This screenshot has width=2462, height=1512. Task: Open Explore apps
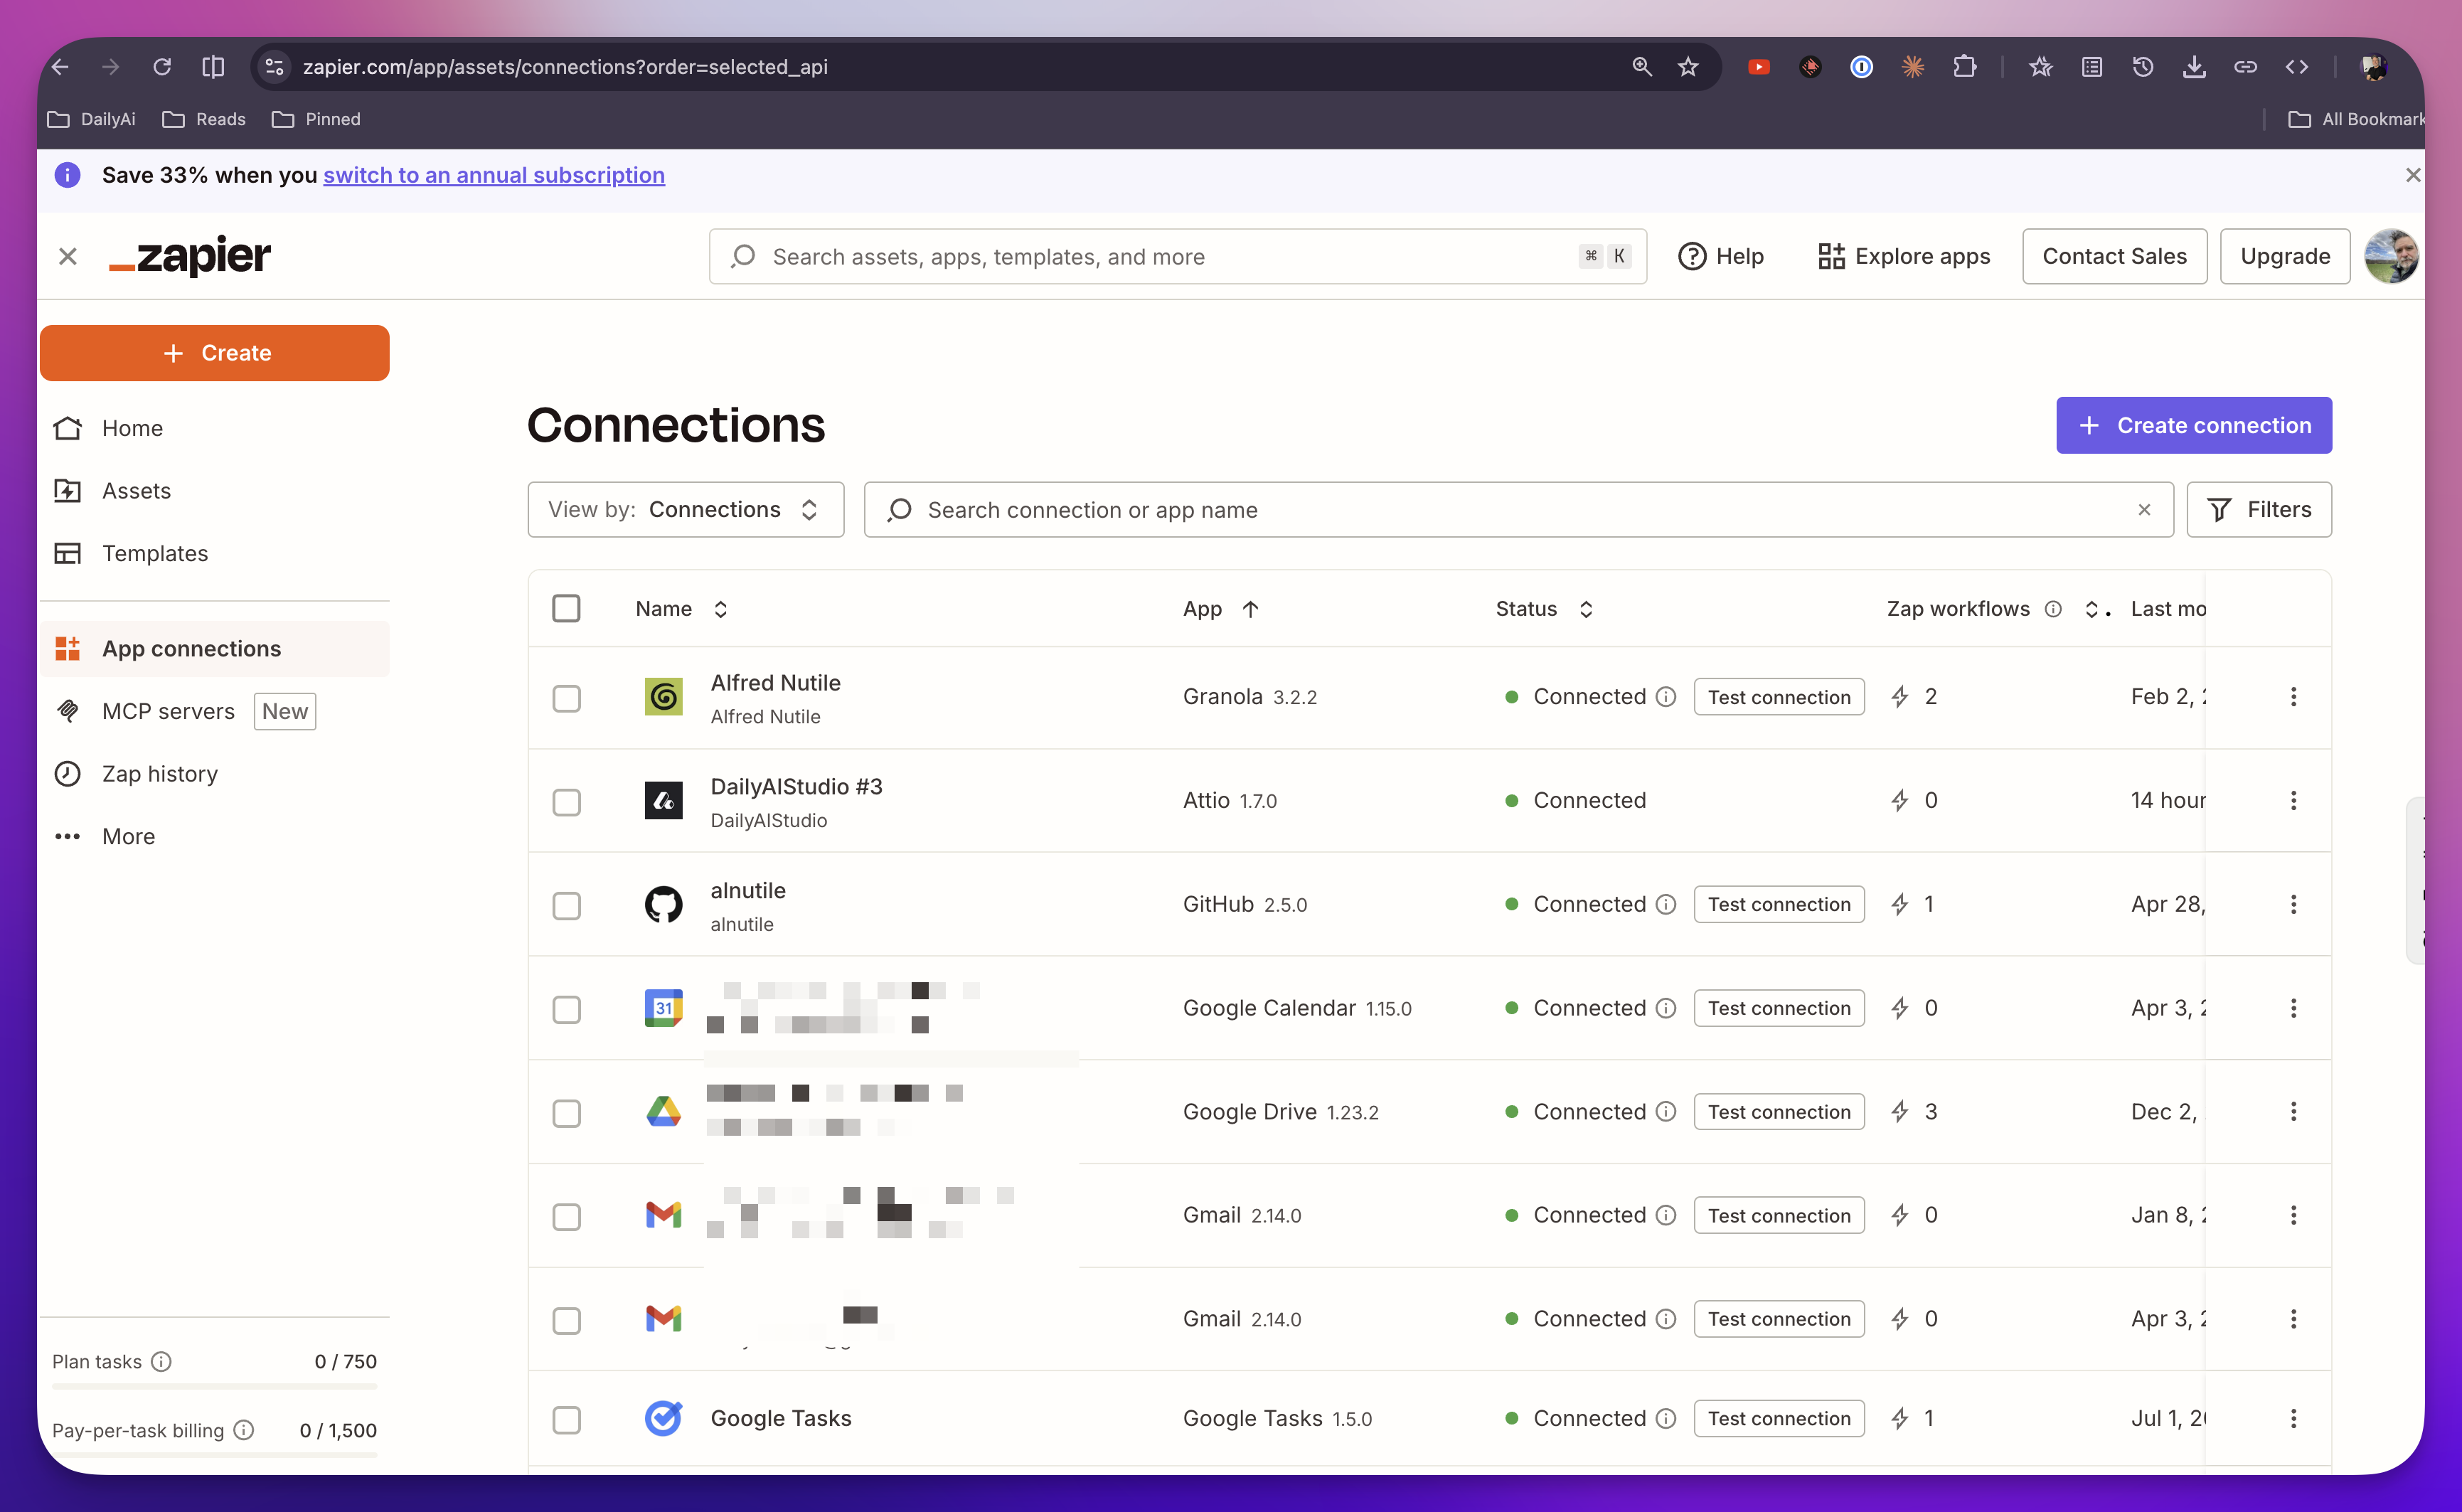coord(1904,256)
